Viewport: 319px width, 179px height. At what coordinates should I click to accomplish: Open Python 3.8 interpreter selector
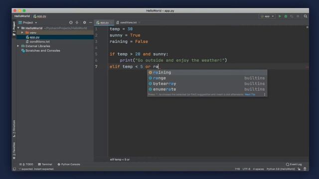pyautogui.click(x=281, y=169)
